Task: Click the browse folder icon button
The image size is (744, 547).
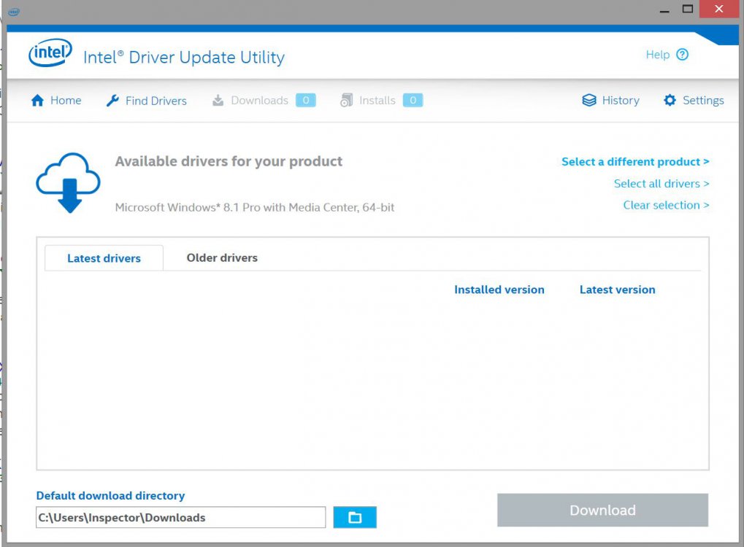Action: point(355,517)
